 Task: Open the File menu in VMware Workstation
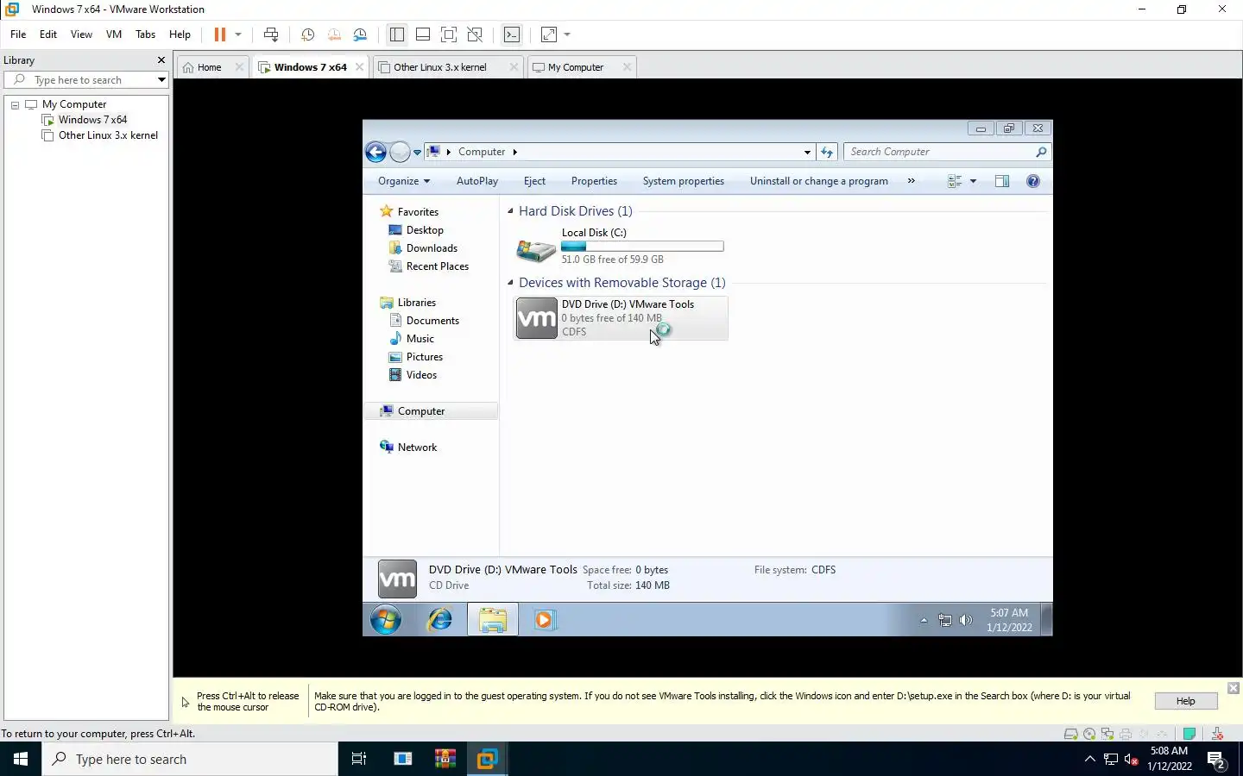18,34
